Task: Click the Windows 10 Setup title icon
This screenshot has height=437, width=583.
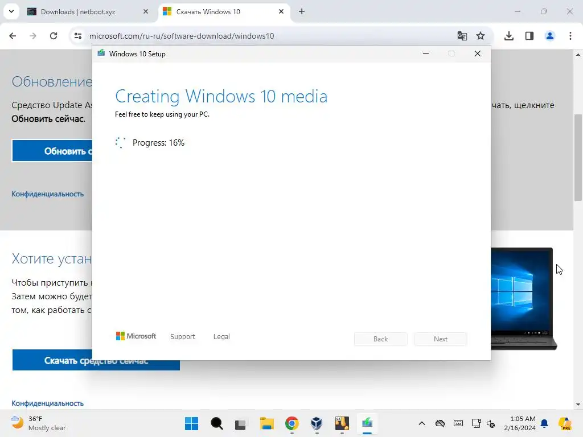Action: click(x=101, y=53)
